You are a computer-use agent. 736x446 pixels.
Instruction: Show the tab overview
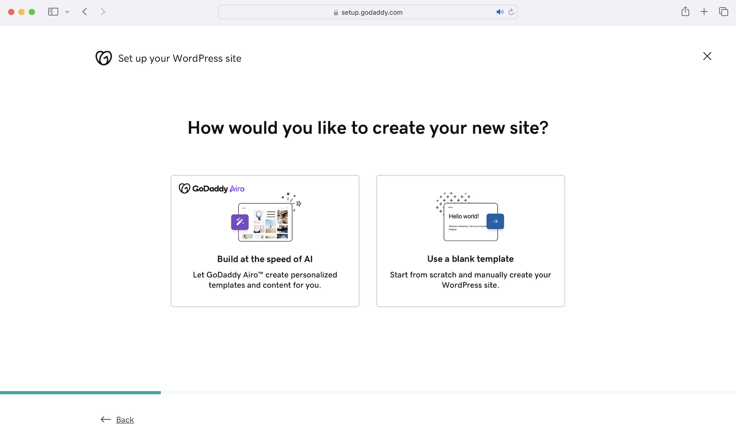click(723, 12)
